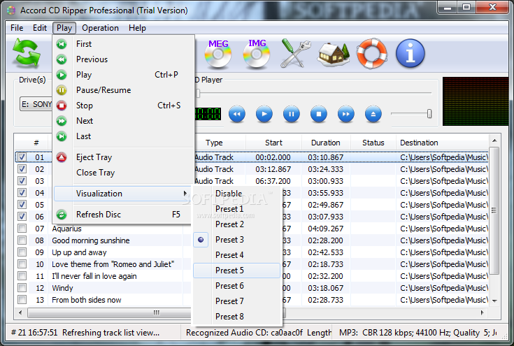514x346 pixels.
Task: Click the Next track icon in Play menu
Action: point(62,121)
